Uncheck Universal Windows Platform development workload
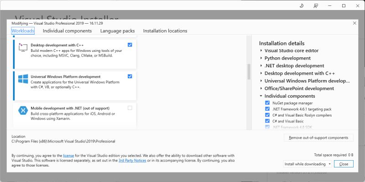 (130, 76)
